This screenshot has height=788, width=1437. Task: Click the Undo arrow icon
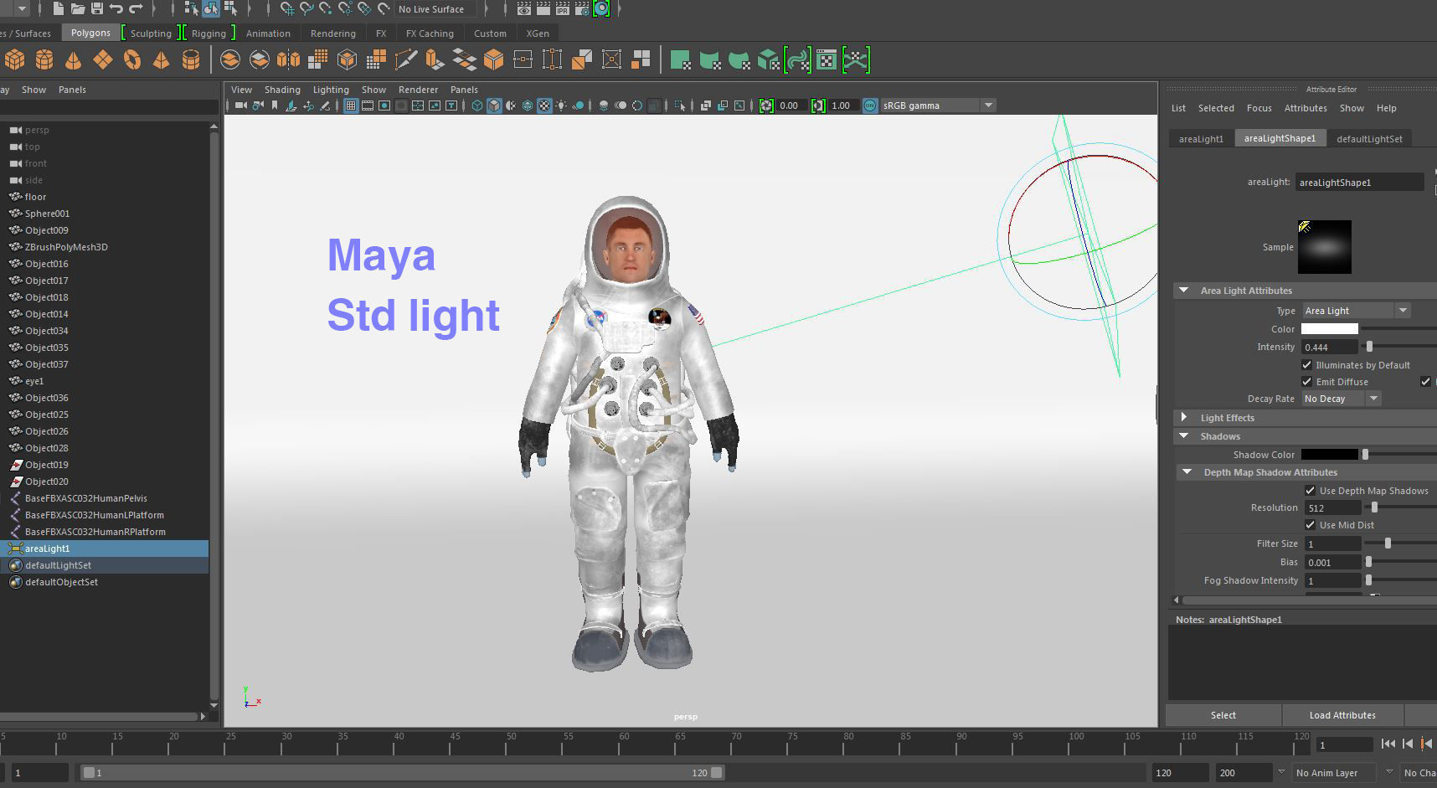(116, 8)
